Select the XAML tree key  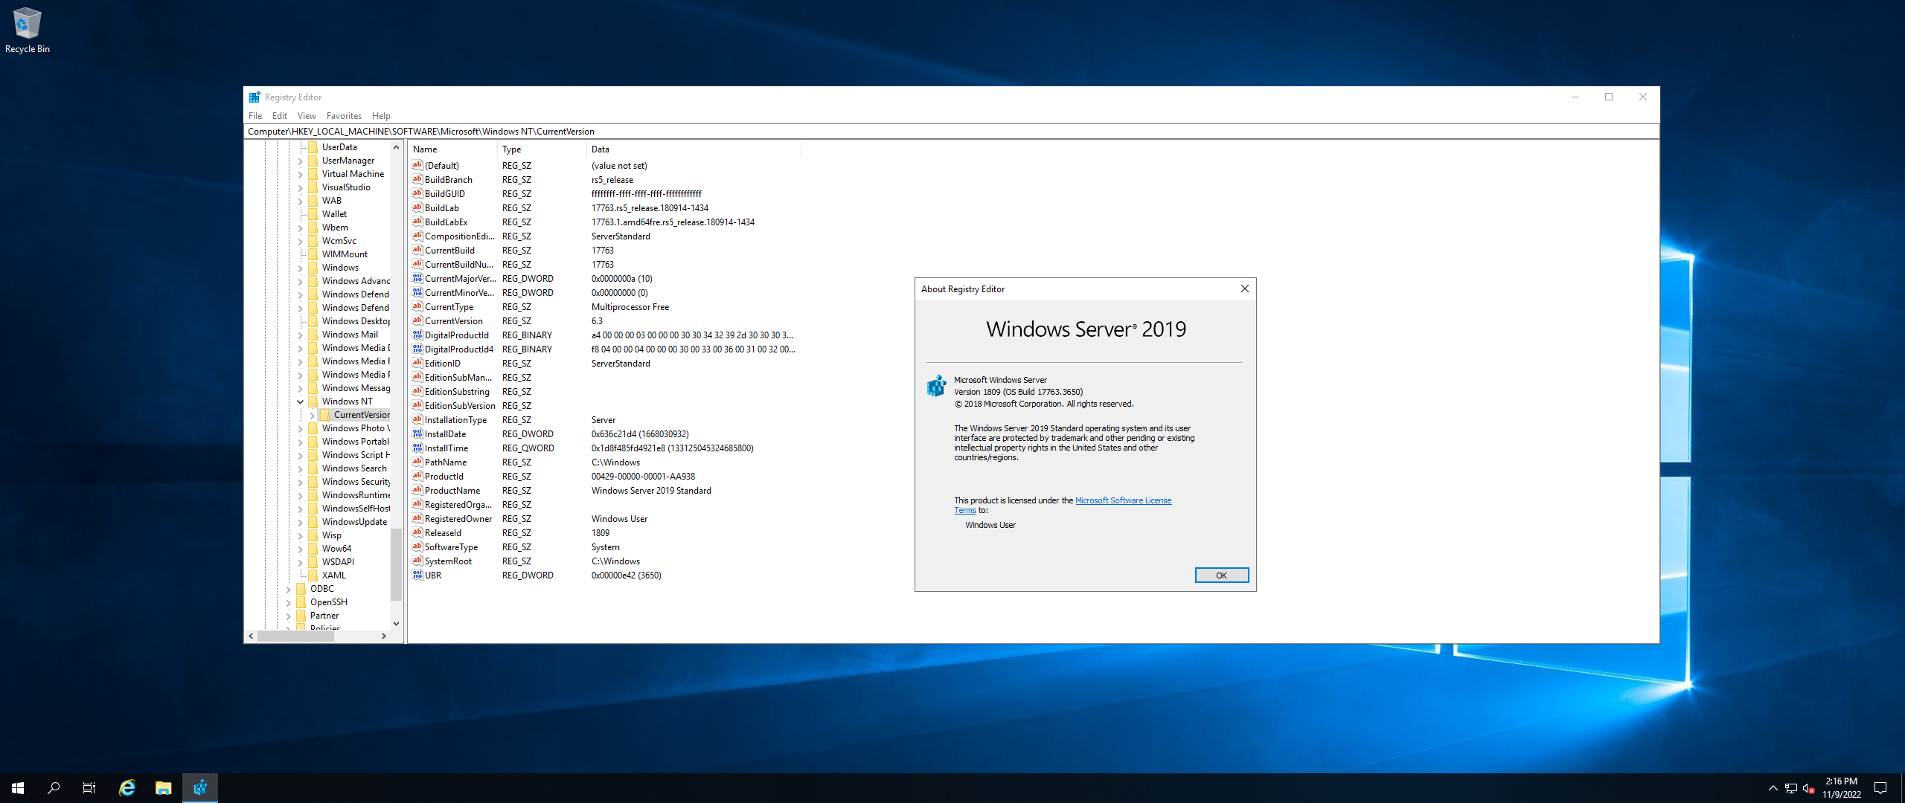click(333, 575)
